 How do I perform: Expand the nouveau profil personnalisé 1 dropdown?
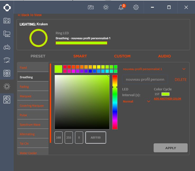click(x=154, y=69)
